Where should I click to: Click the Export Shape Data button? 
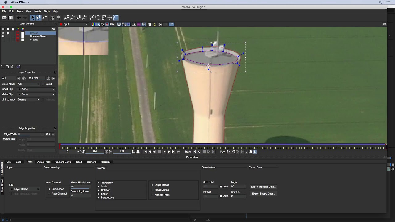click(x=263, y=194)
